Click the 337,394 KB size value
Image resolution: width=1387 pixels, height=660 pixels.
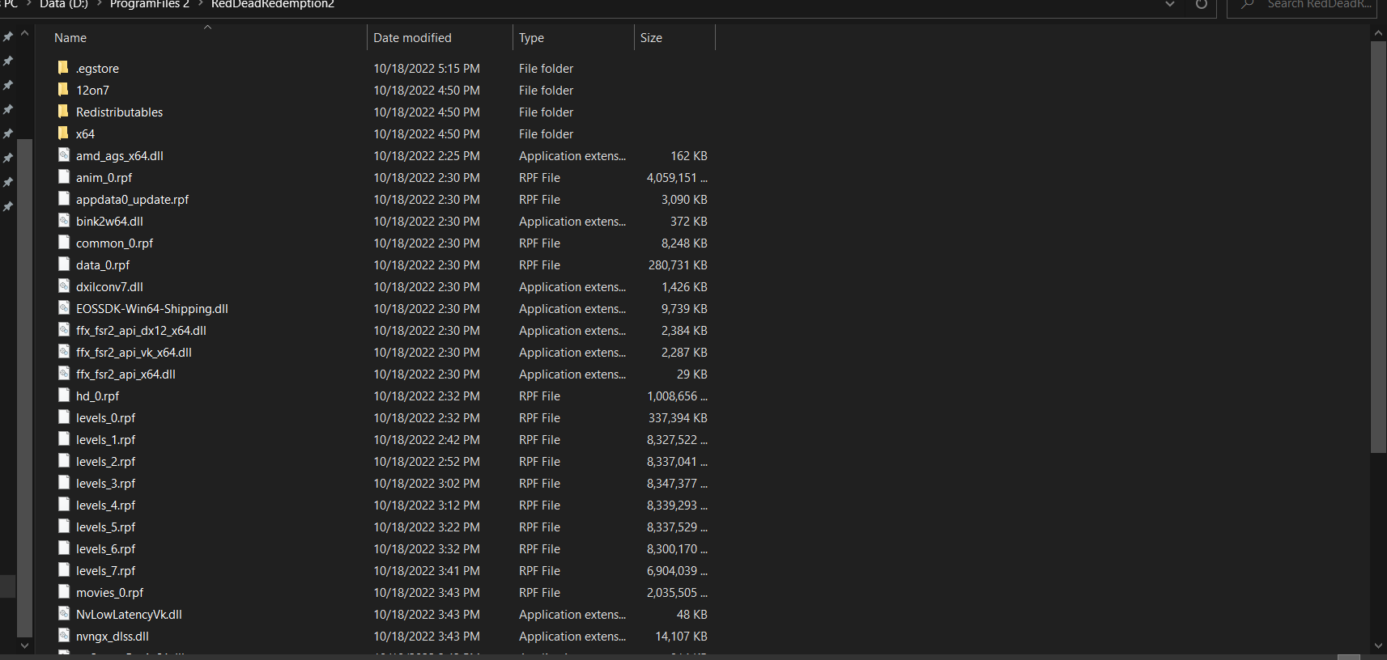(x=678, y=418)
